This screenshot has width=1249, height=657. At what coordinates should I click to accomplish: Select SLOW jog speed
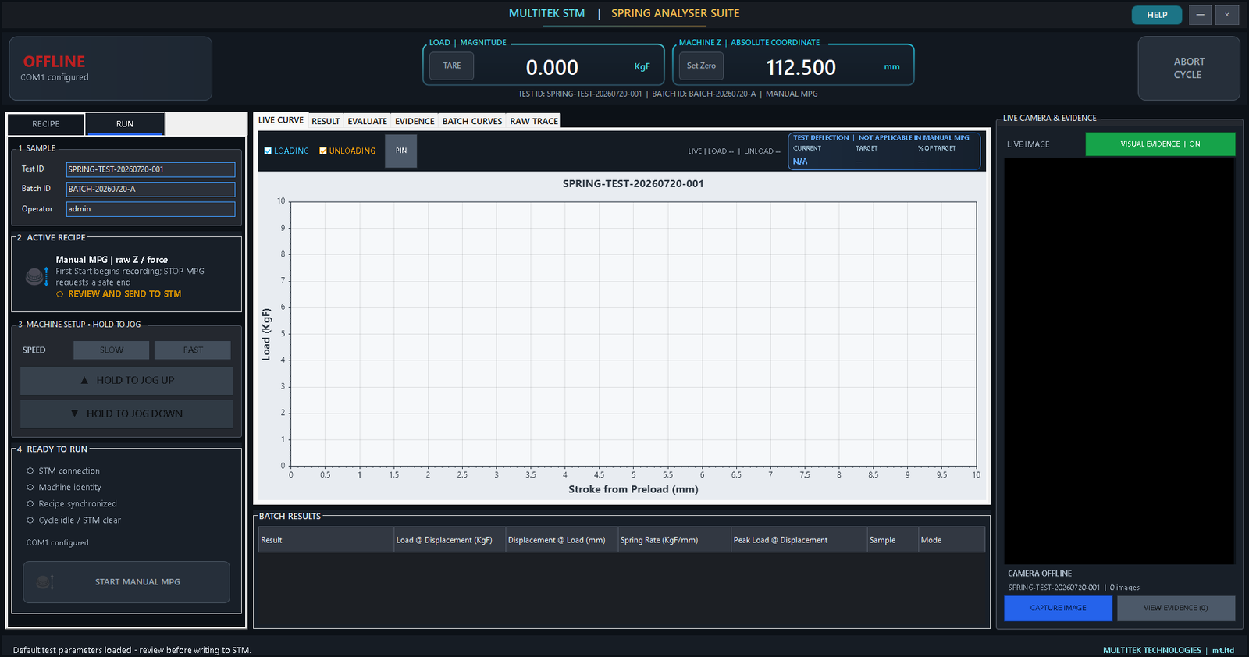(x=112, y=350)
